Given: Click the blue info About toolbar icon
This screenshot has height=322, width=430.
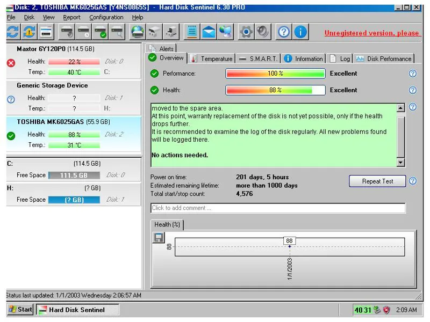Looking at the screenshot, I should click(300, 32).
